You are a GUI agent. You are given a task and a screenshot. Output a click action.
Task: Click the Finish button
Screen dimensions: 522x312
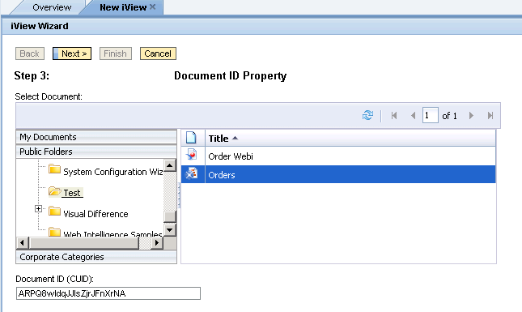point(116,53)
